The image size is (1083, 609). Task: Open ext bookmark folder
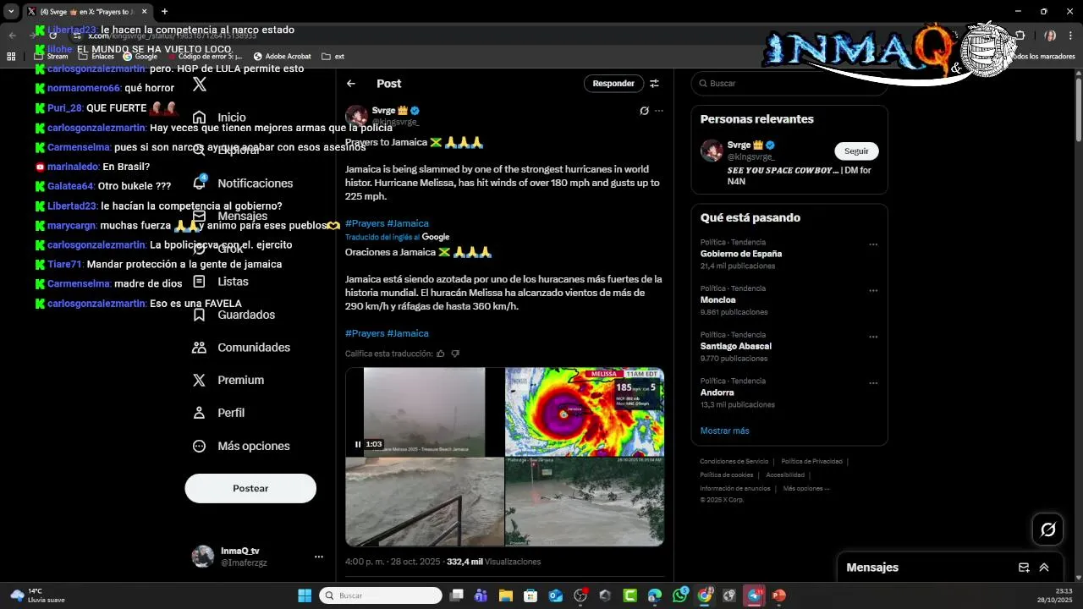coord(333,57)
